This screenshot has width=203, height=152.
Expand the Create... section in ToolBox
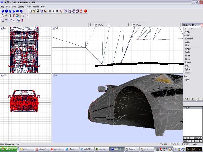pos(187,32)
